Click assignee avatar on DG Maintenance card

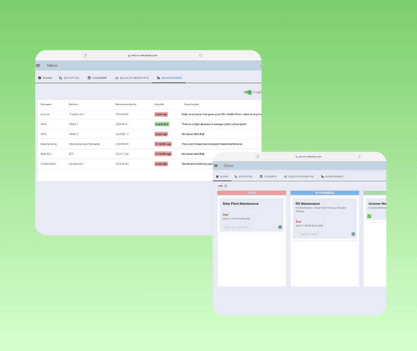click(353, 234)
